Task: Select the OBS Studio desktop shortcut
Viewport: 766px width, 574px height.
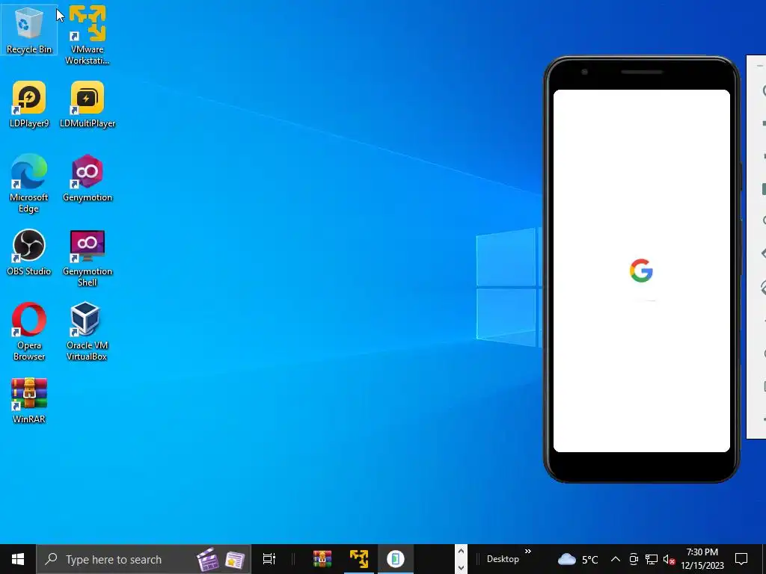Action: pyautogui.click(x=29, y=253)
